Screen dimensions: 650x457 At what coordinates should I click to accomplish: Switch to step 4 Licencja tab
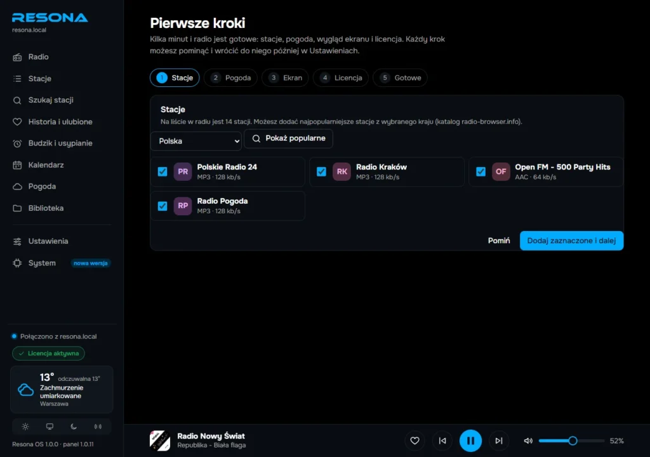tap(341, 78)
